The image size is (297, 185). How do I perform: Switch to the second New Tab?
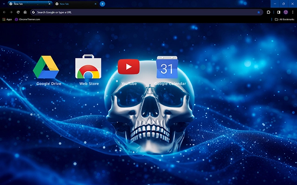point(76,4)
